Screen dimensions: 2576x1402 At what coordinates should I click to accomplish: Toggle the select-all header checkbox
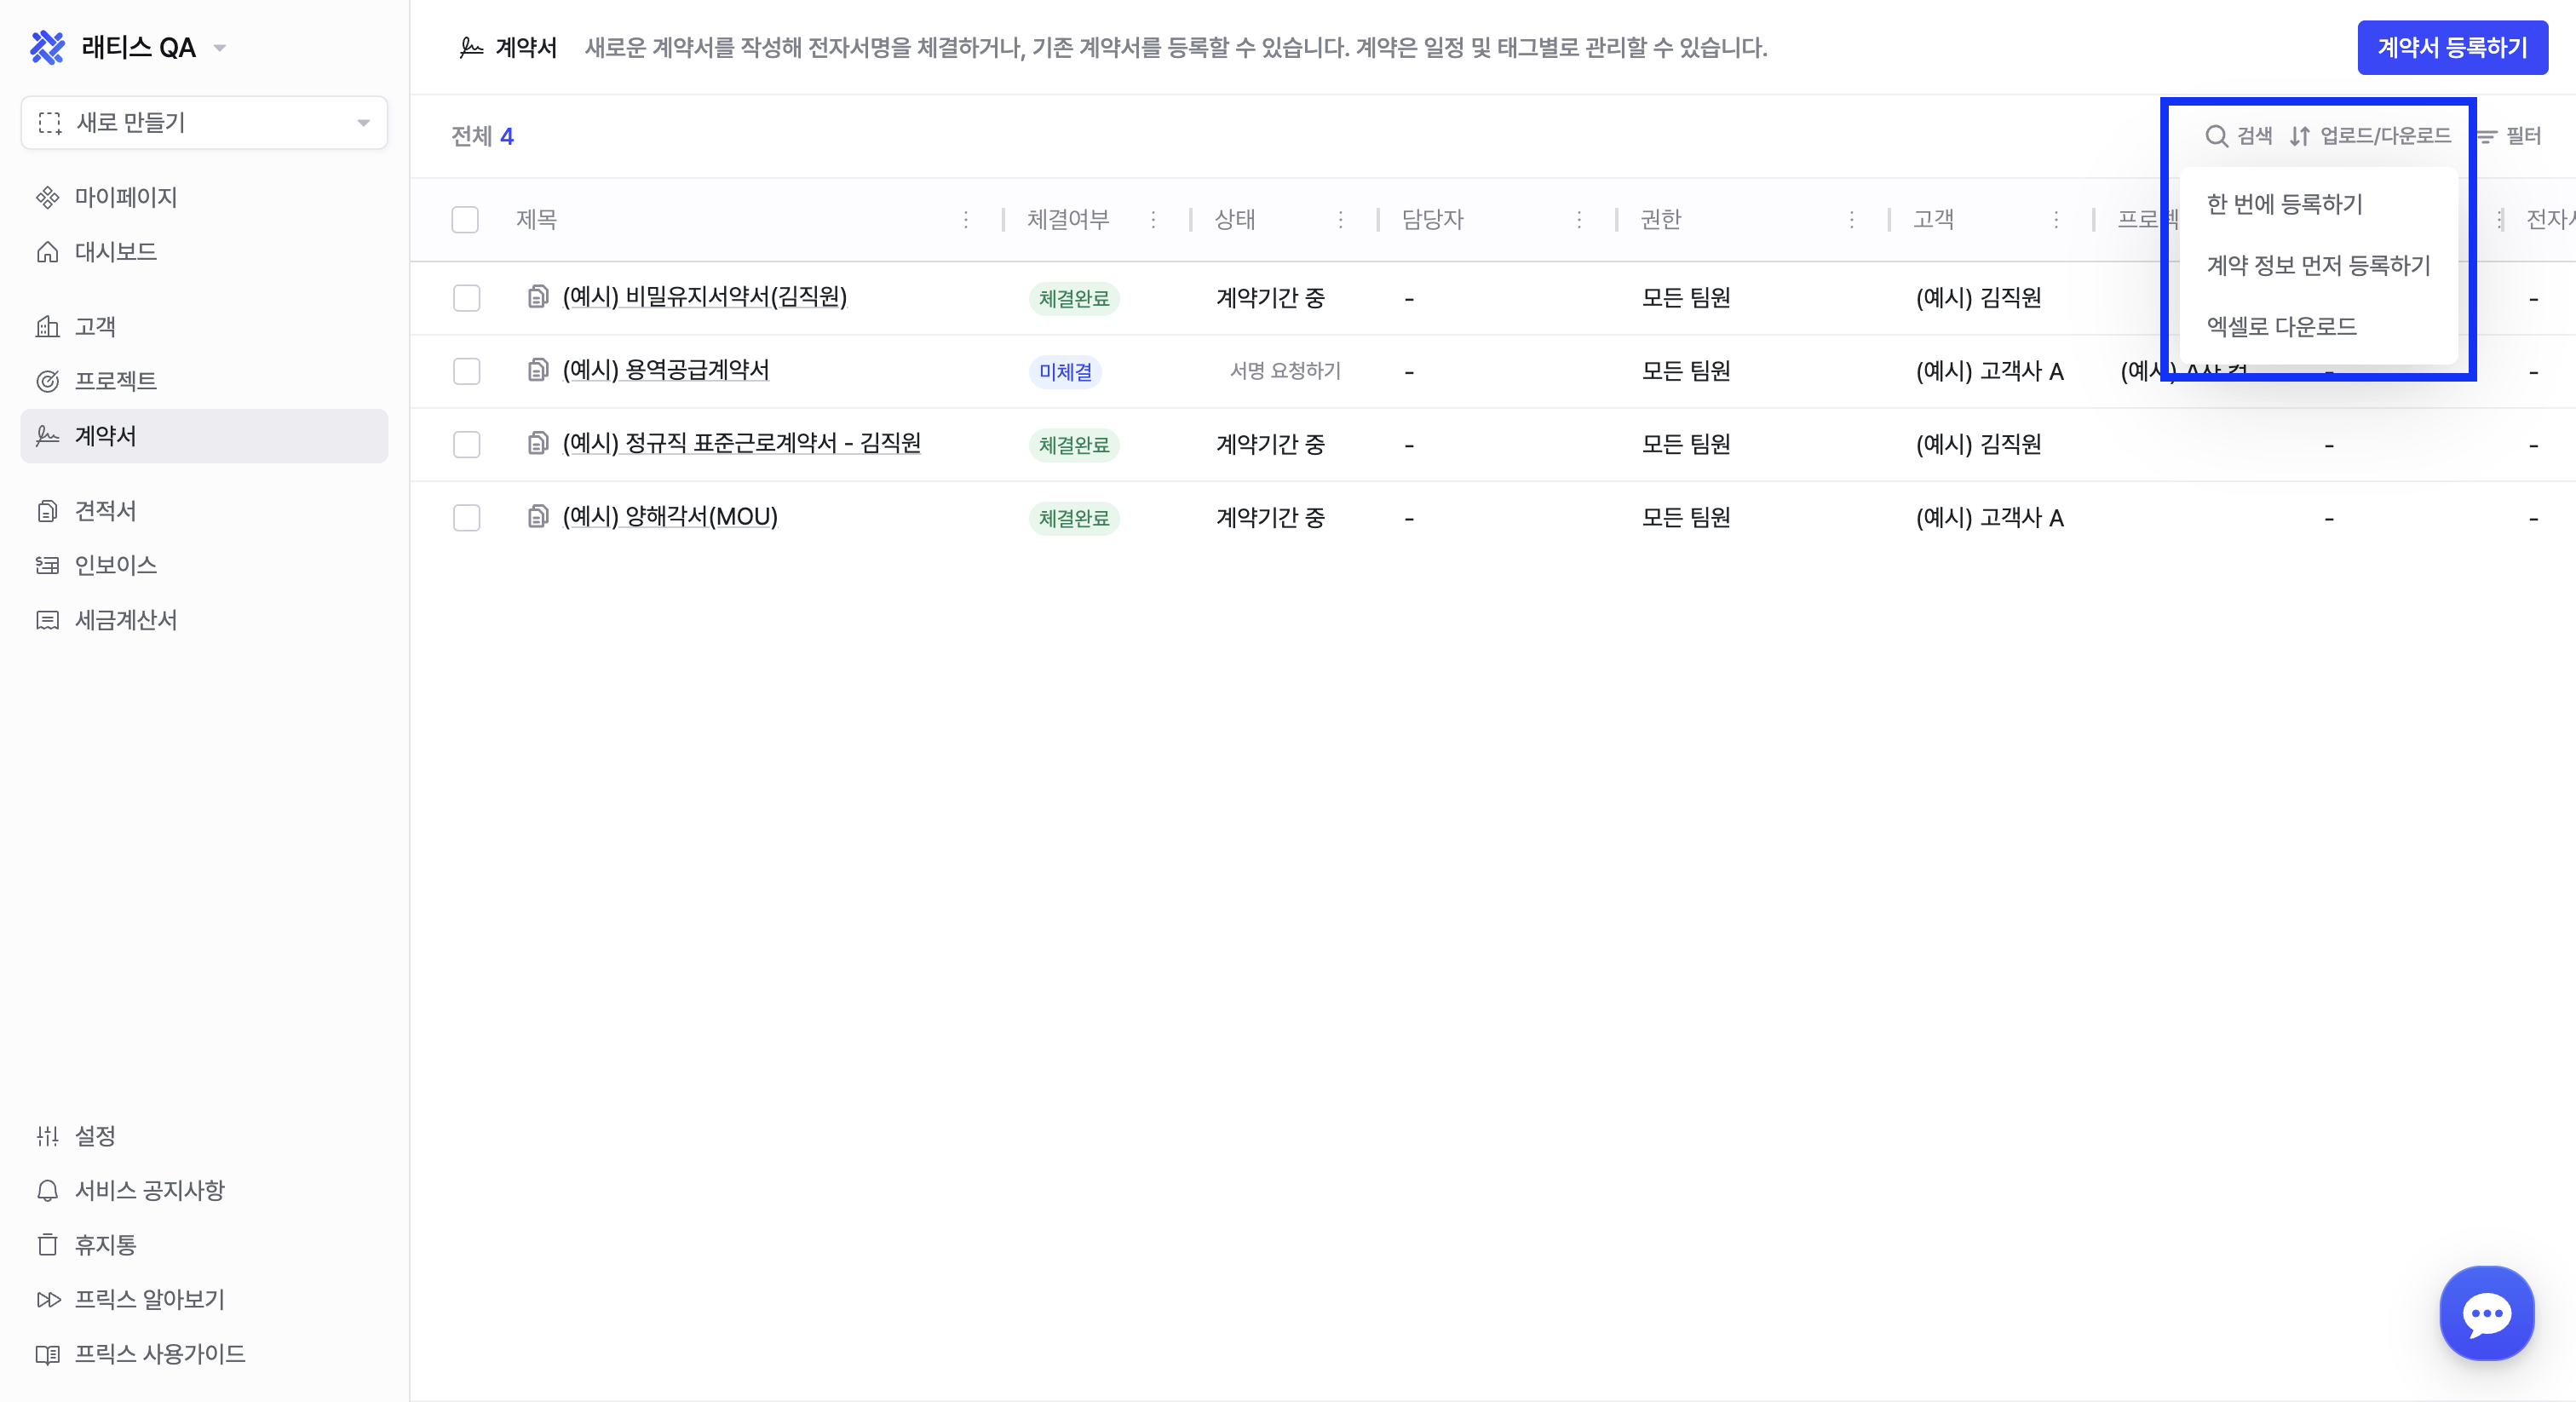465,219
